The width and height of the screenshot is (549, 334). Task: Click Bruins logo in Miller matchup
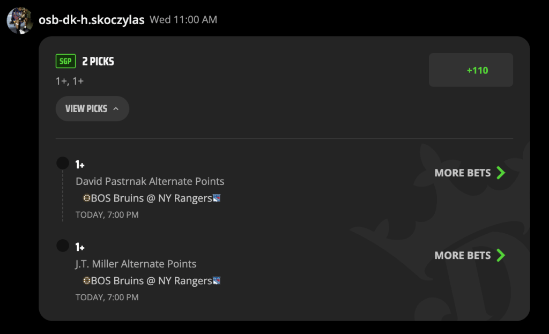tap(86, 281)
